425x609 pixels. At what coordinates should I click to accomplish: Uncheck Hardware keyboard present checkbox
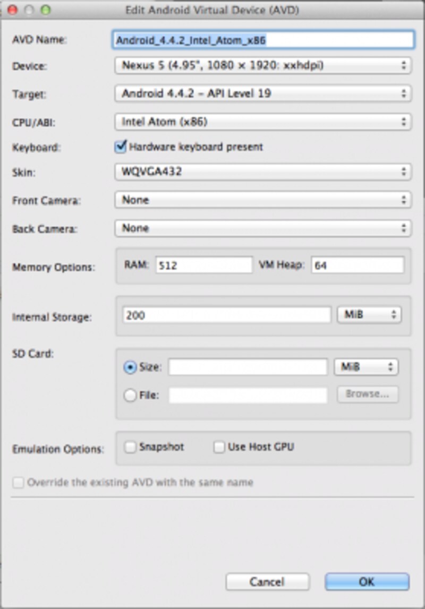121,147
